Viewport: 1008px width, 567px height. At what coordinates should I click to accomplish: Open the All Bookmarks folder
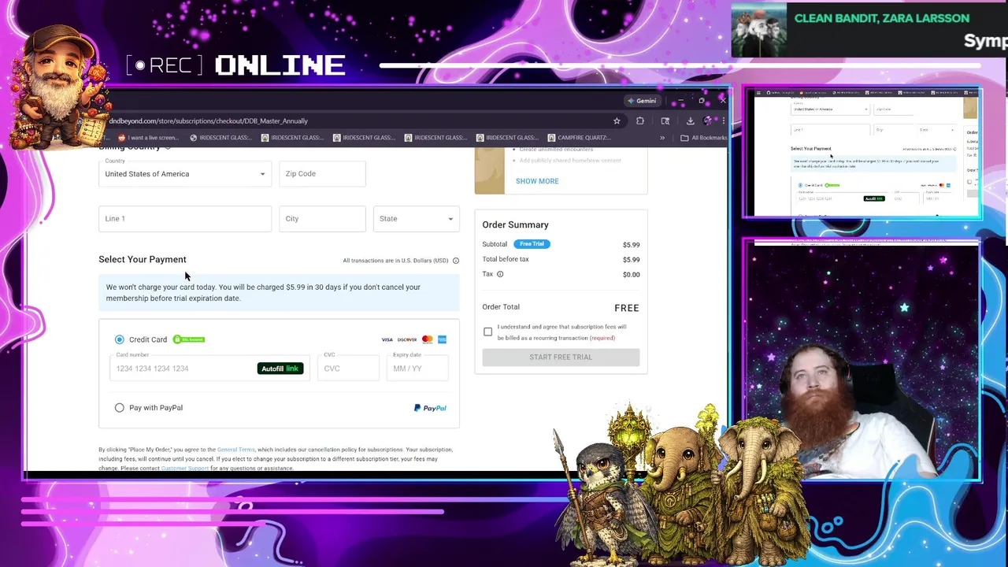pyautogui.click(x=704, y=138)
